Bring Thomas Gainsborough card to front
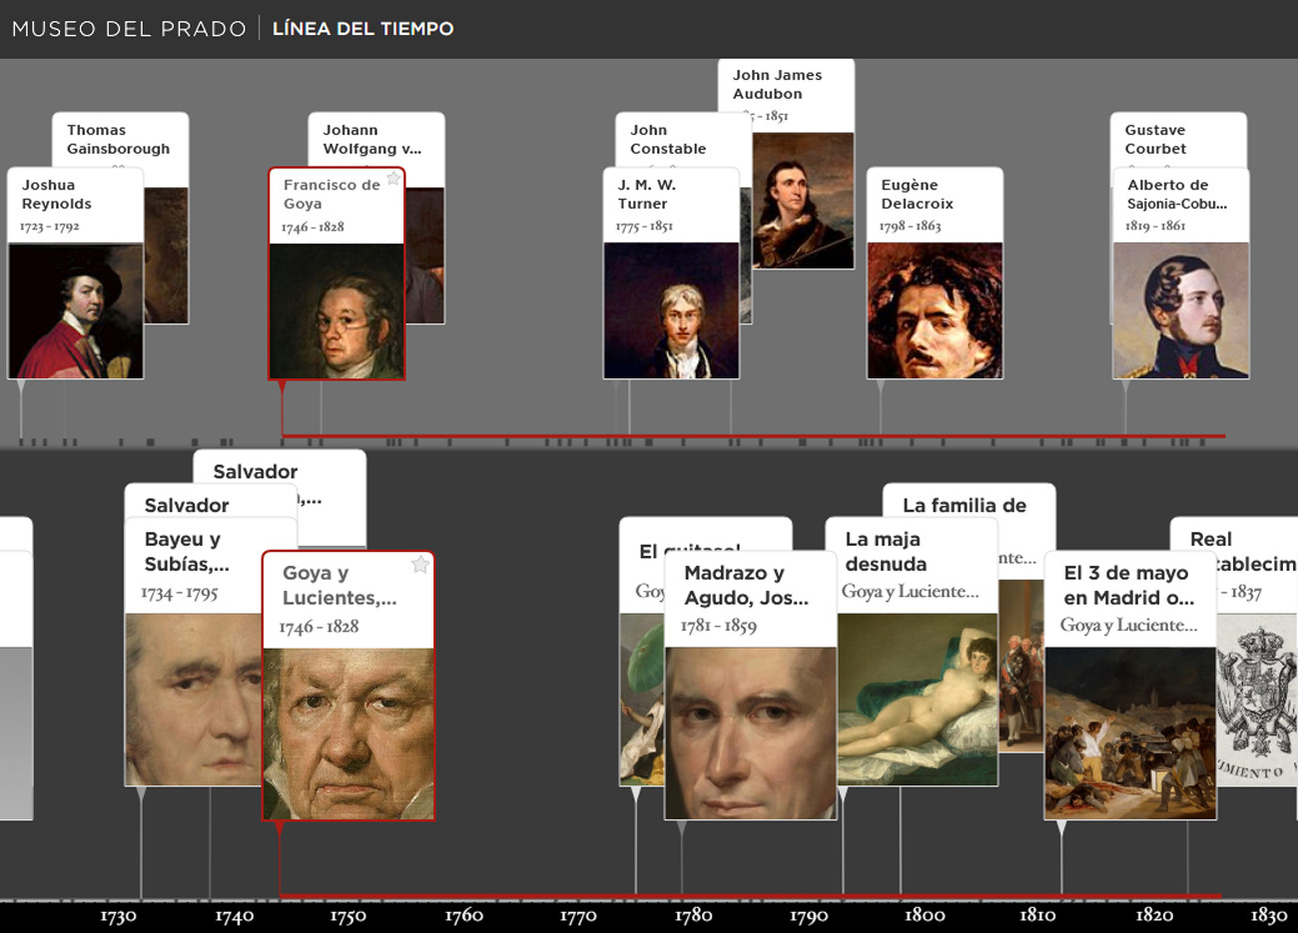The width and height of the screenshot is (1298, 933). tap(118, 140)
